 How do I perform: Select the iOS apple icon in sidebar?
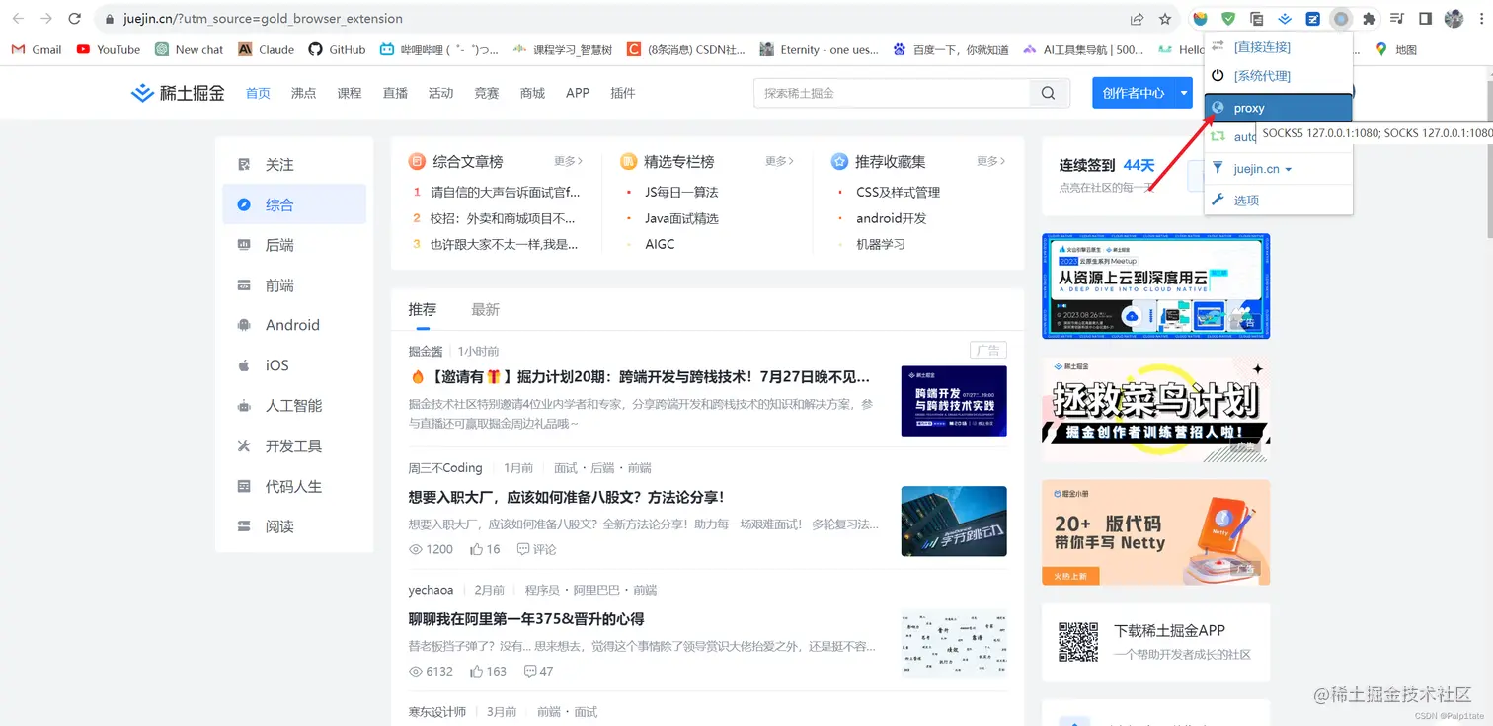pyautogui.click(x=244, y=365)
